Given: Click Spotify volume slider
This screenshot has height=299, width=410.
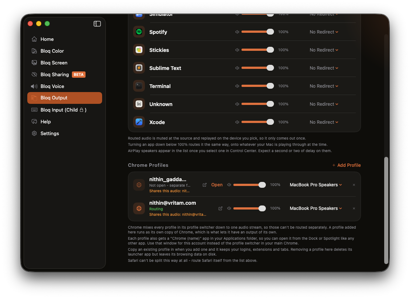Looking at the screenshot, I should [258, 32].
